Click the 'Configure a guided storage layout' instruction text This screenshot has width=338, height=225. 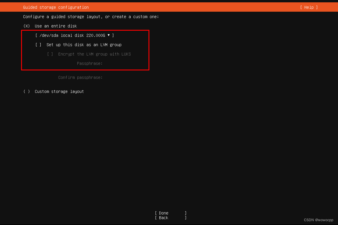coord(91,17)
